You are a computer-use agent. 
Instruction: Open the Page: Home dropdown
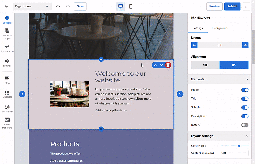coord(32,6)
